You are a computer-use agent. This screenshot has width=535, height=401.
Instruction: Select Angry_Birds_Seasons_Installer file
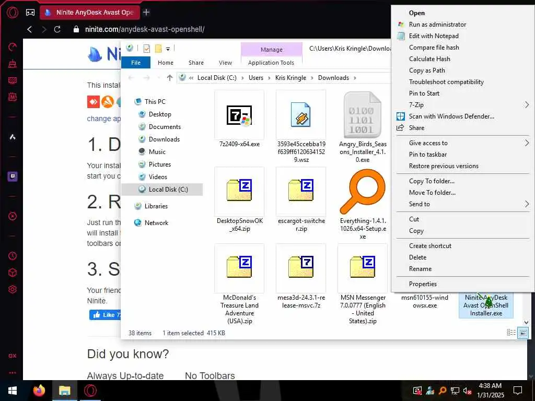(363, 115)
